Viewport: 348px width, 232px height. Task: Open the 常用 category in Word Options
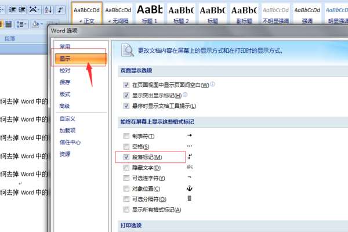[65, 46]
